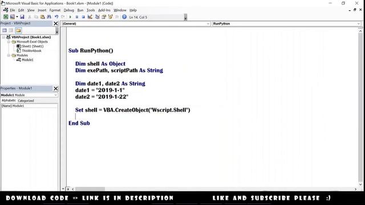This screenshot has width=365, height=205.
Task: Click the Full Module View button
Action: [68, 189]
